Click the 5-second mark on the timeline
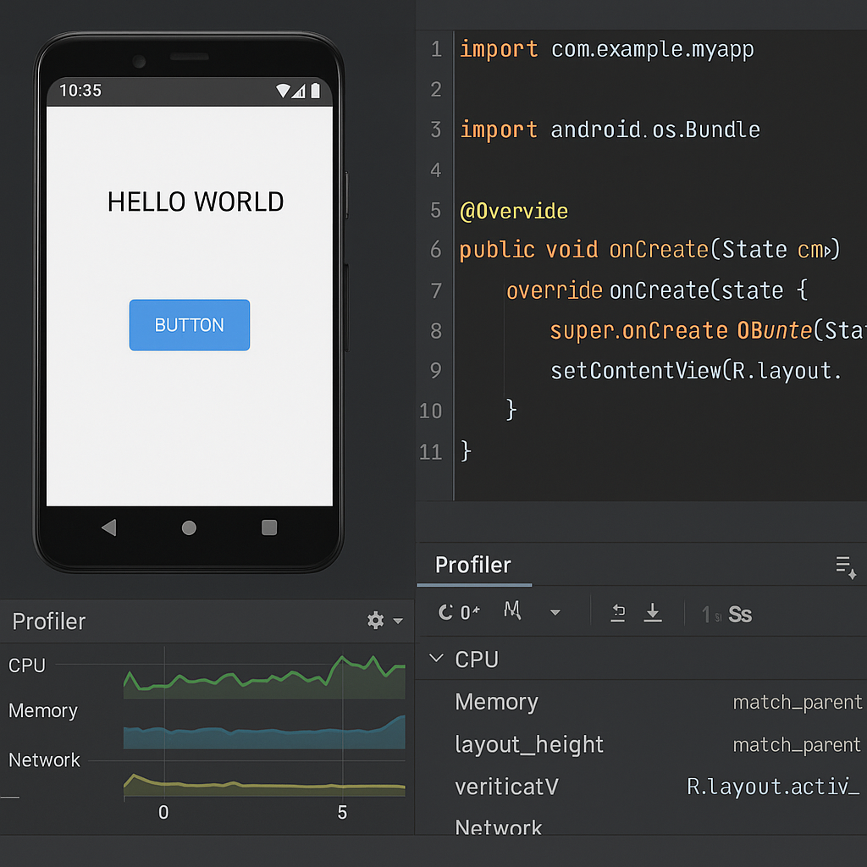The width and height of the screenshot is (867, 867). click(342, 812)
